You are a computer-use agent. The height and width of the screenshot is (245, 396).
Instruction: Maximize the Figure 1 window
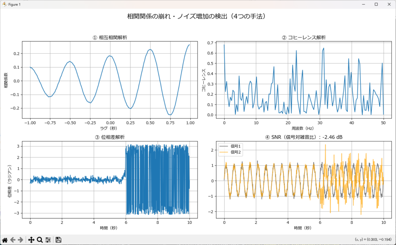376,4
